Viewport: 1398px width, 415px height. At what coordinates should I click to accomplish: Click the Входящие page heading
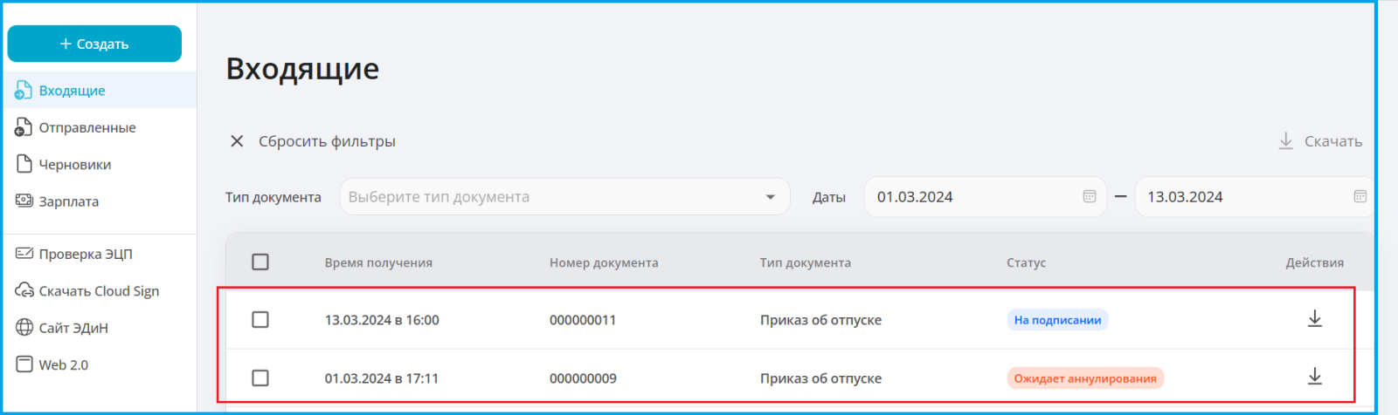(302, 69)
